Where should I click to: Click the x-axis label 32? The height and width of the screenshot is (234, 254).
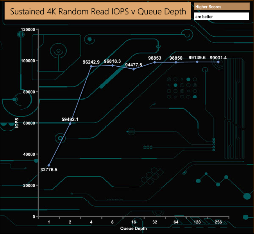click(155, 222)
